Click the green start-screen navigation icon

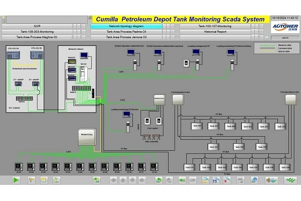pos(96,180)
